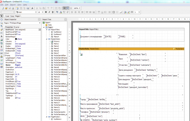Viewport: 190px width, 121px height.
Task: Apply bold formatting
Action: (46, 12)
